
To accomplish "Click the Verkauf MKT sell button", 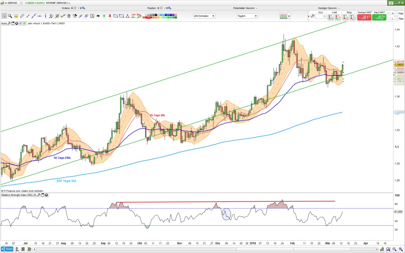I will (364, 17).
